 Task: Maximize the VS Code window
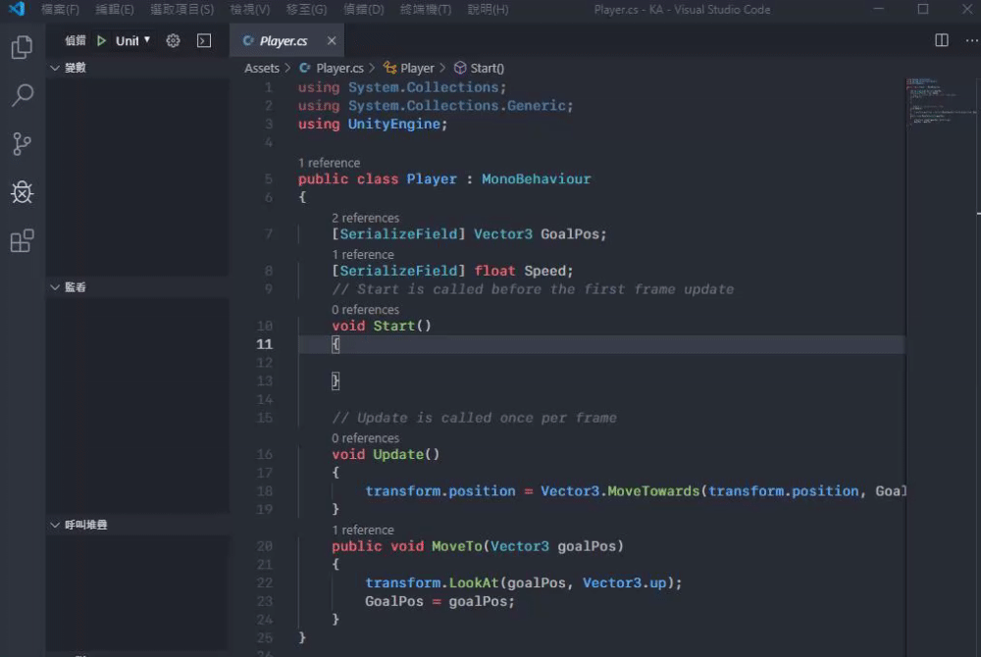click(923, 10)
